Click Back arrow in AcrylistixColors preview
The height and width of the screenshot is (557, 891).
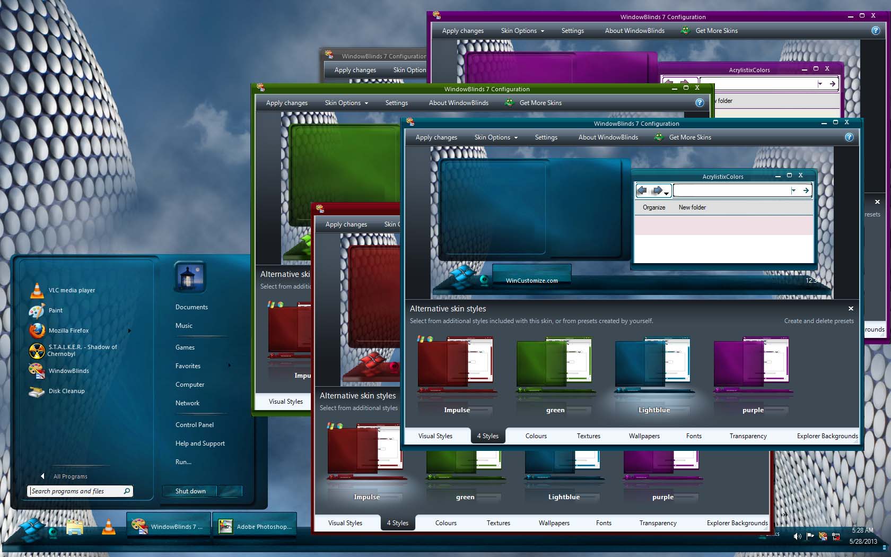point(642,190)
